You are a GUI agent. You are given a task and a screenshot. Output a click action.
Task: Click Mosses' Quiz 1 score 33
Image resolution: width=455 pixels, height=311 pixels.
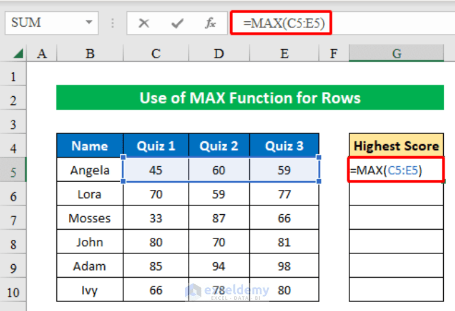tap(156, 218)
